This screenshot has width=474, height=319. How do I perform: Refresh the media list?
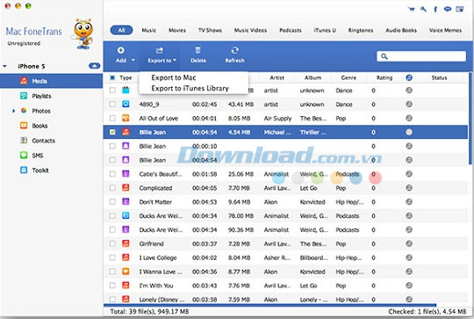(234, 54)
